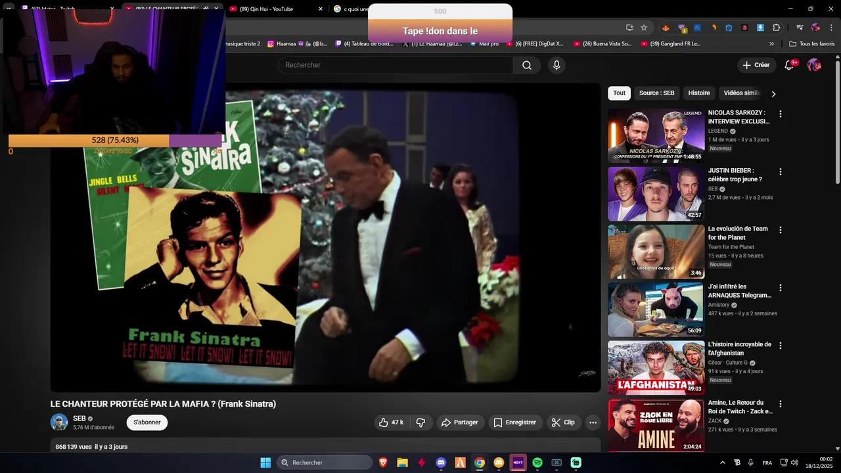Open more actions ellipsis below the video
This screenshot has width=841, height=473.
[x=593, y=422]
